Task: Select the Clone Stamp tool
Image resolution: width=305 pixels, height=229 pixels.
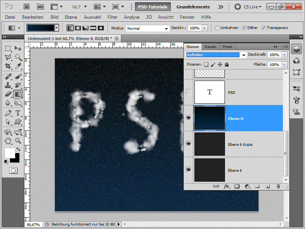Action: [8, 85]
